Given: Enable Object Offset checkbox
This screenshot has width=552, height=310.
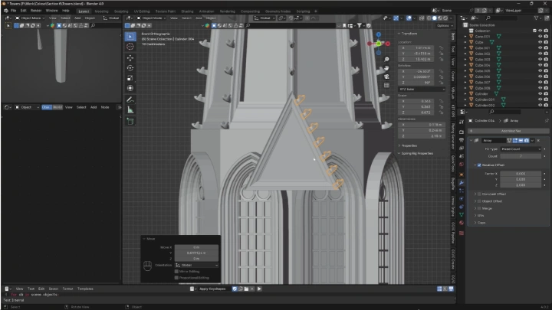Looking at the screenshot, I should coord(479,201).
